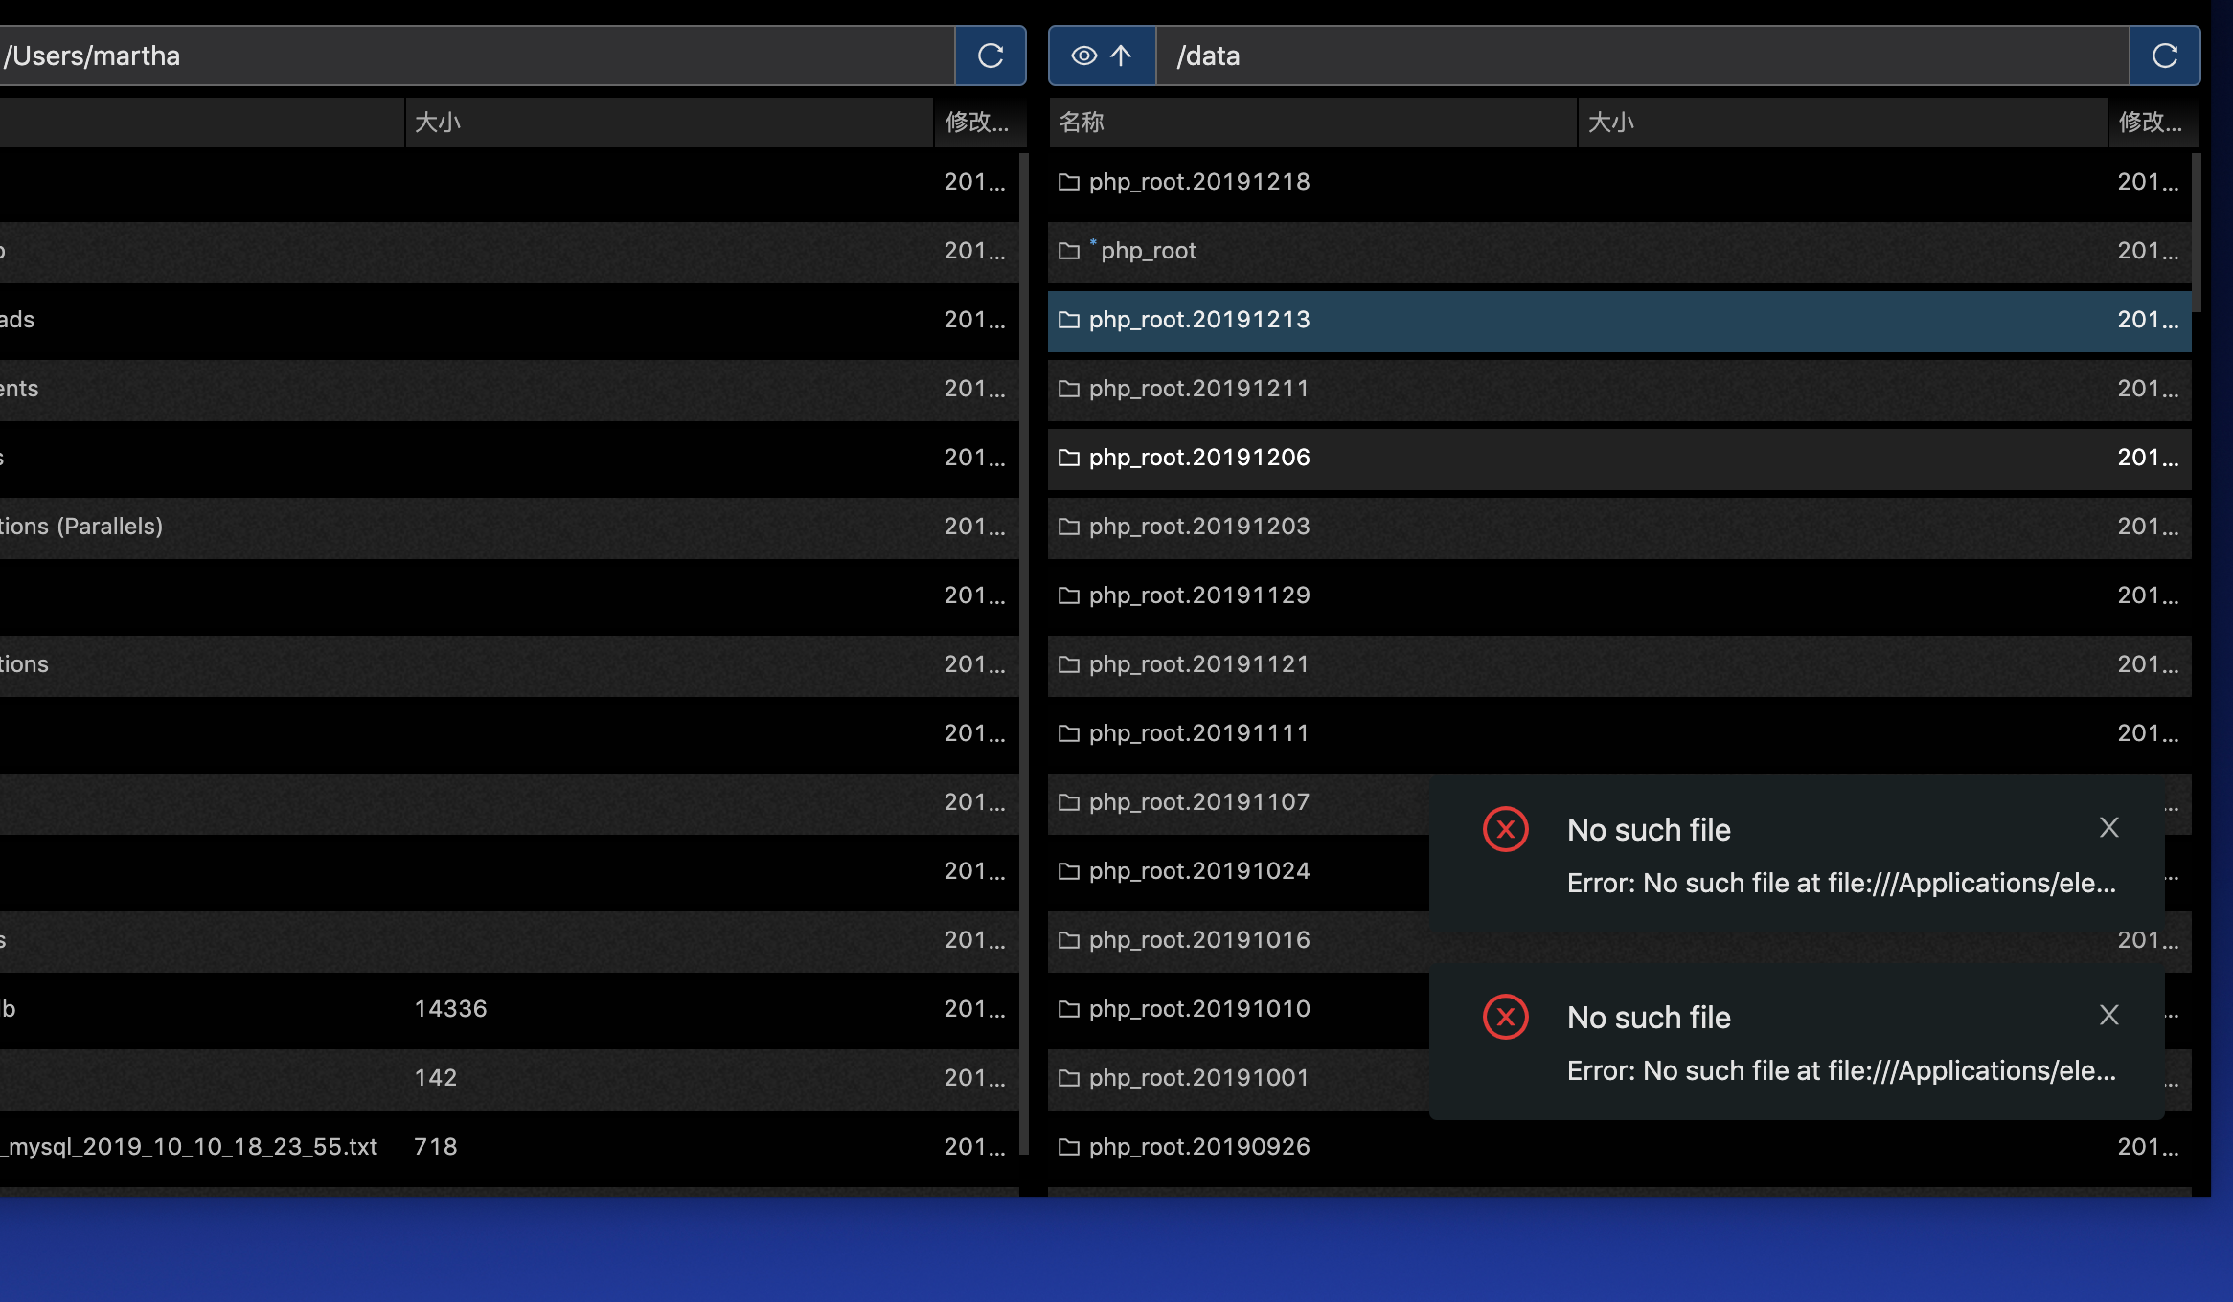Go up one directory with arrow icon
2233x1302 pixels.
[x=1121, y=56]
